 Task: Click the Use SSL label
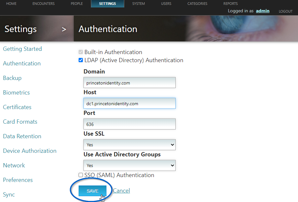click(x=94, y=134)
